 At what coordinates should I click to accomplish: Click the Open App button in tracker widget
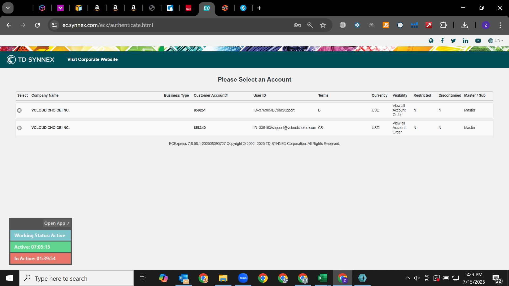(x=57, y=223)
